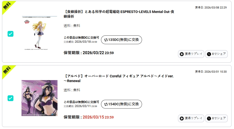Click the 無料 badge on the Albedo card
Image resolution: width=234 pixels, height=129 pixels.
pyautogui.click(x=7, y=70)
